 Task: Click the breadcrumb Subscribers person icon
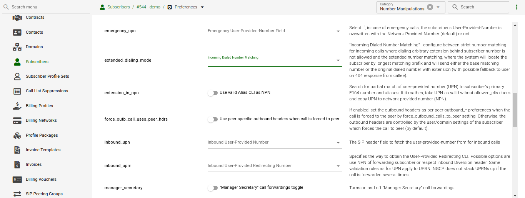102,7
